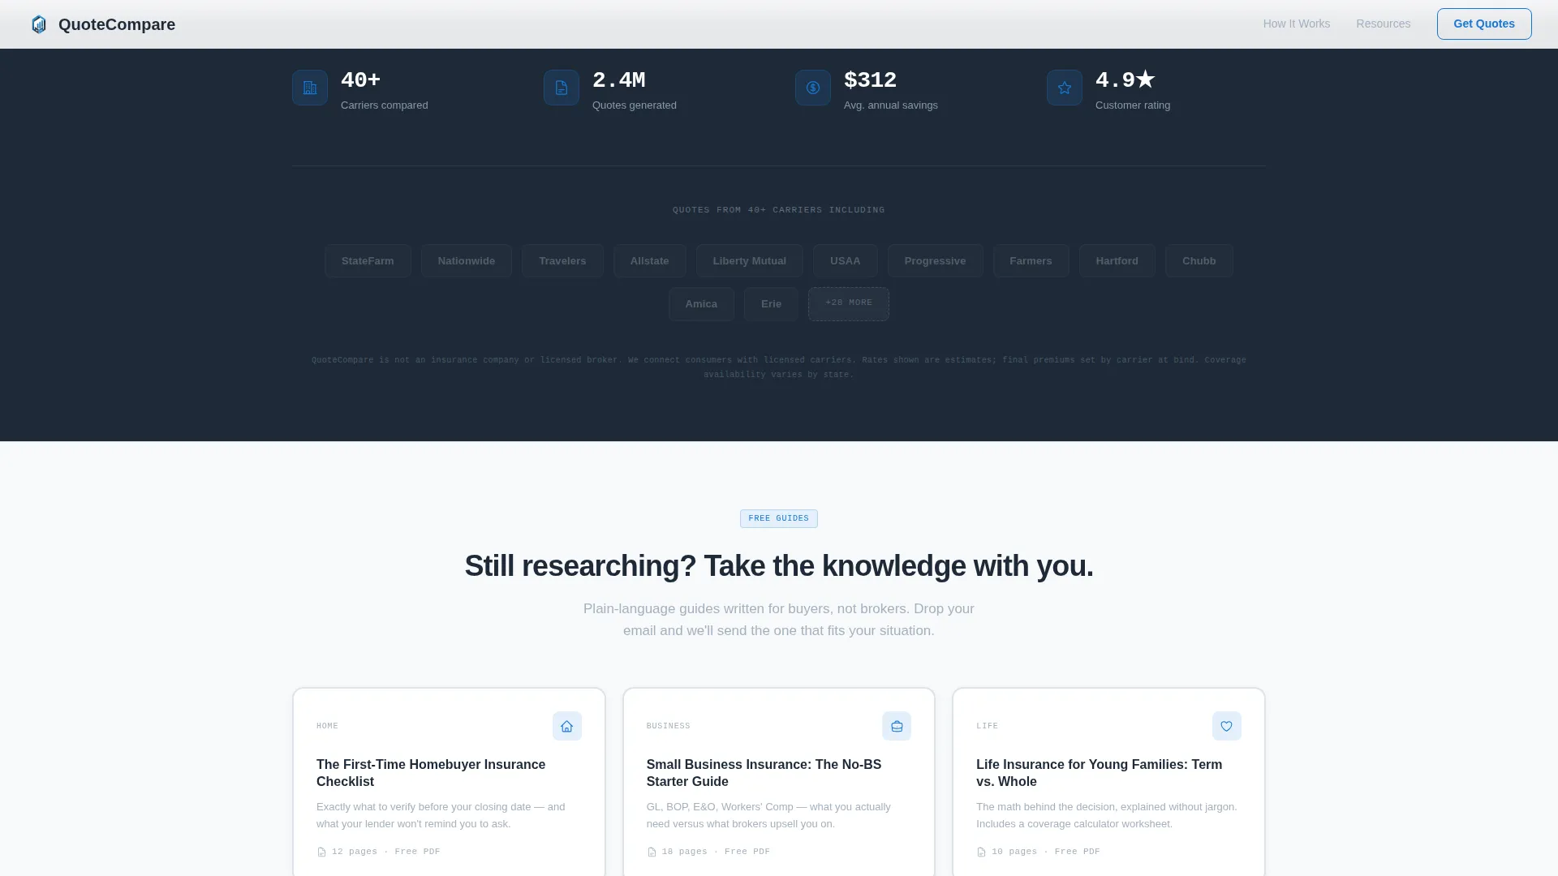Click 'QUOTES FROM 40+ CARRIERS INCLUDING' heading

click(778, 210)
